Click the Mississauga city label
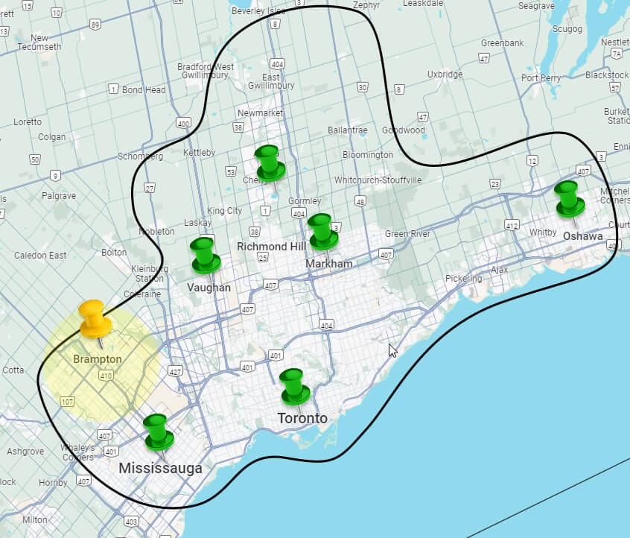The width and height of the screenshot is (630, 538). coord(160,469)
